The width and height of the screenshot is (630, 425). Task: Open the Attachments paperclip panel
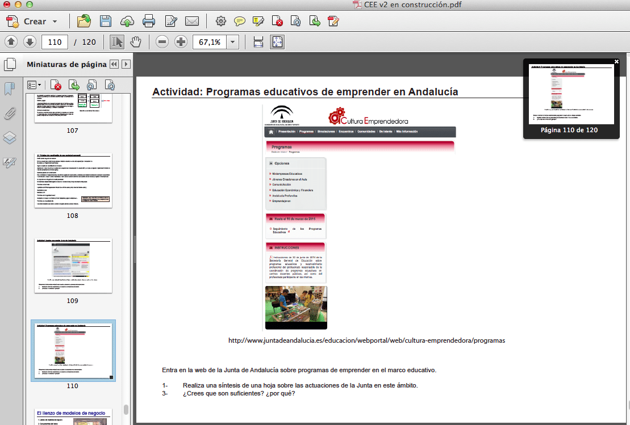tap(10, 113)
